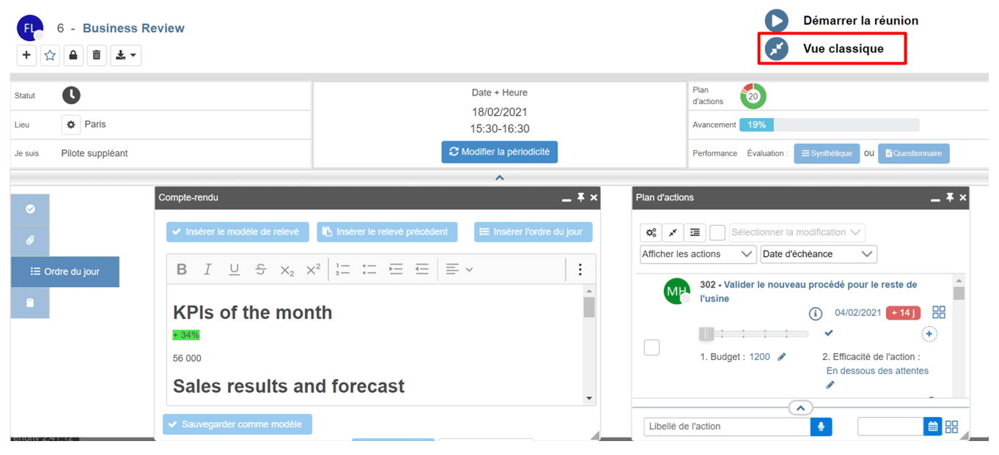The height and width of the screenshot is (455, 999).
Task: Delete meeting using trash icon
Action: pos(97,55)
